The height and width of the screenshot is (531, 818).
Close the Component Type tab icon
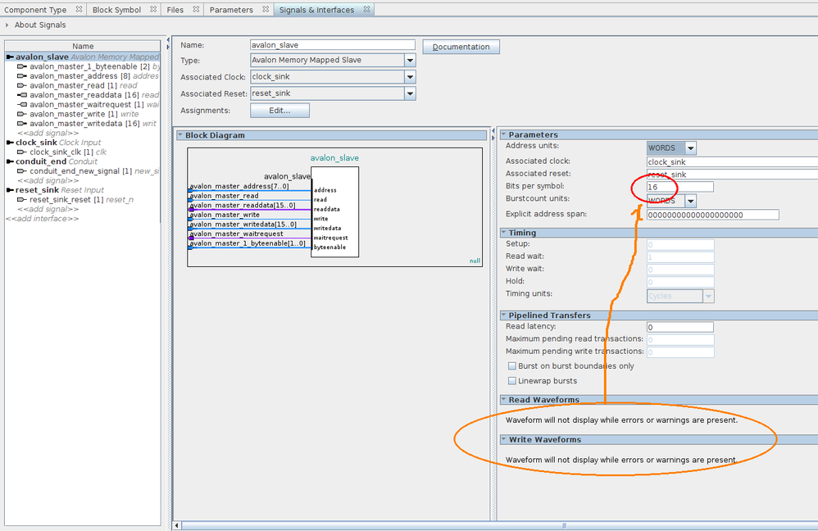point(79,10)
